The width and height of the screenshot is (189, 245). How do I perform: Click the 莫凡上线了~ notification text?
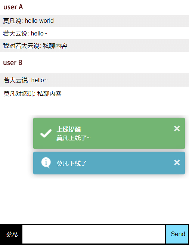click(73, 138)
